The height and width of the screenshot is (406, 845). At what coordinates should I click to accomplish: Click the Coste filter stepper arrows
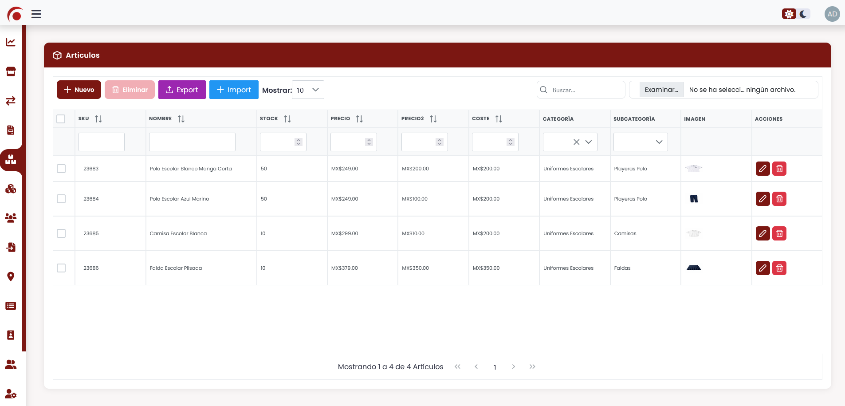coord(511,142)
